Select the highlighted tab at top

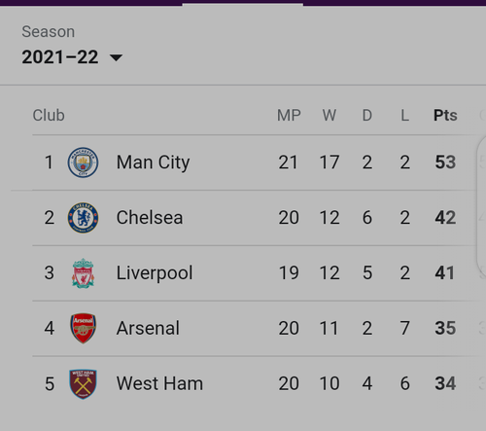[x=243, y=3]
